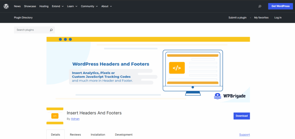Viewport: 295px width, 139px height.
Task: Select Hosting in the navigation bar
Action: [x=44, y=6]
